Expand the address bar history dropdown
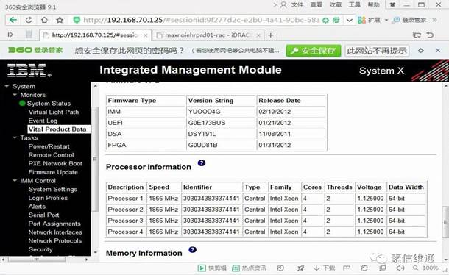The image size is (449, 275). pyautogui.click(x=349, y=20)
